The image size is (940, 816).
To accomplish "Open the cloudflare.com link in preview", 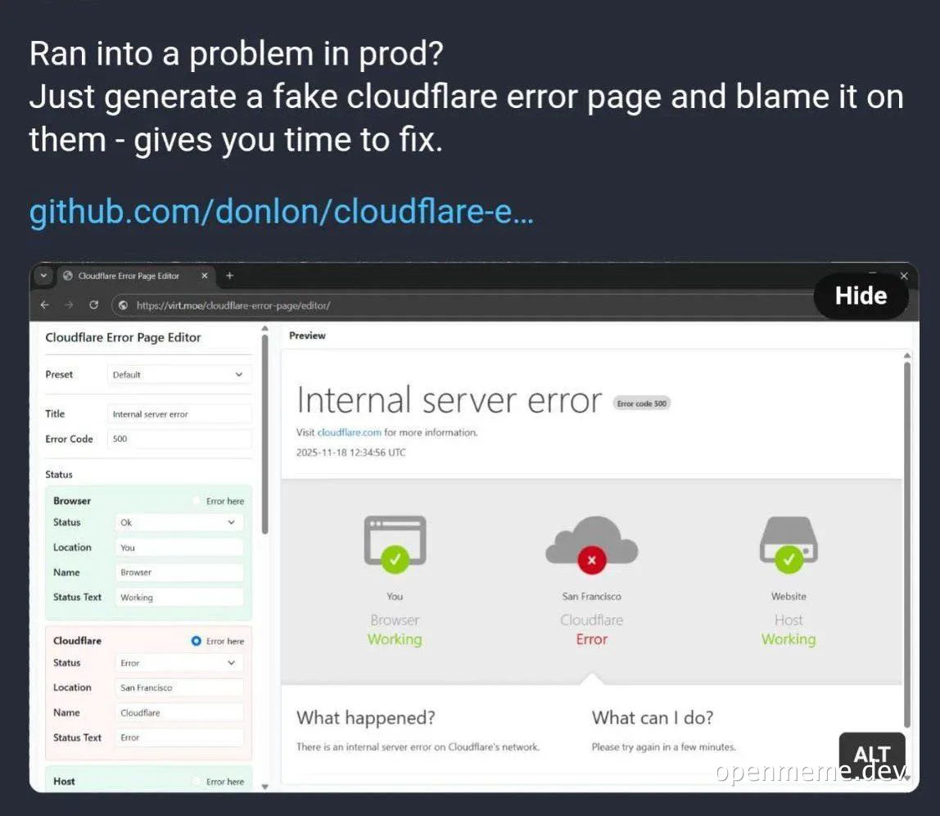I will [349, 433].
